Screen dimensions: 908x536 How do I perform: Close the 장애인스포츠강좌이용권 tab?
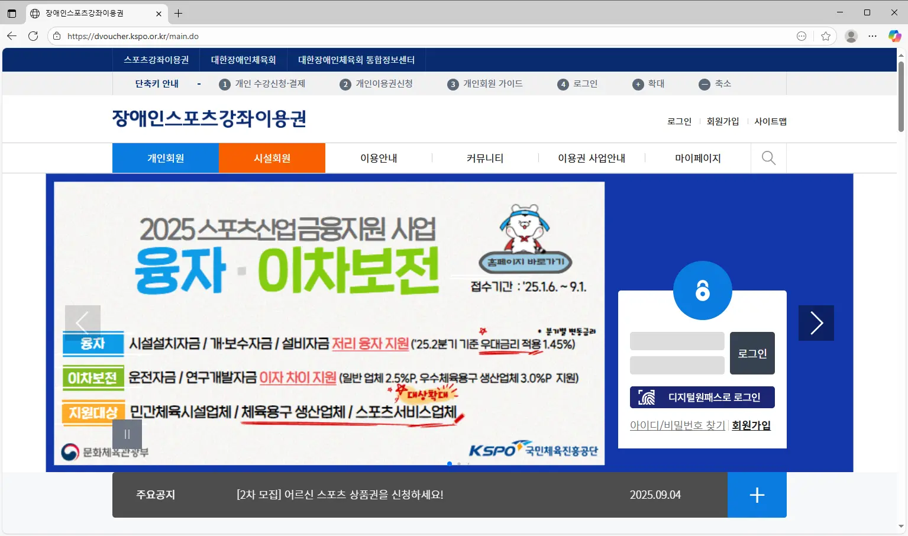(159, 13)
